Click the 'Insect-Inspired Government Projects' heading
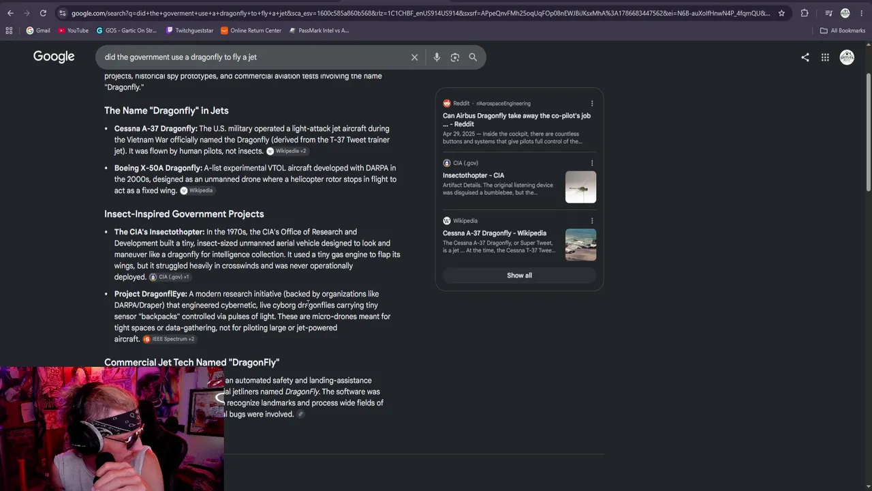This screenshot has width=872, height=491. 184,214
